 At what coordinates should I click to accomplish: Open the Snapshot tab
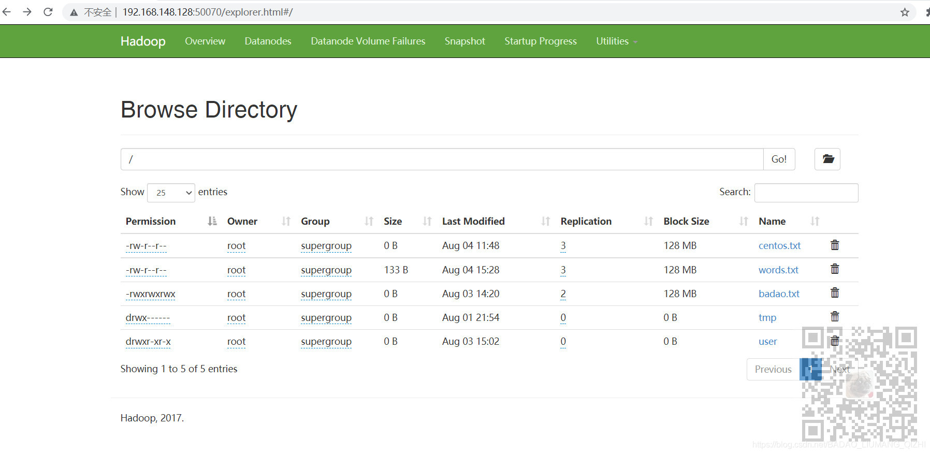(464, 41)
